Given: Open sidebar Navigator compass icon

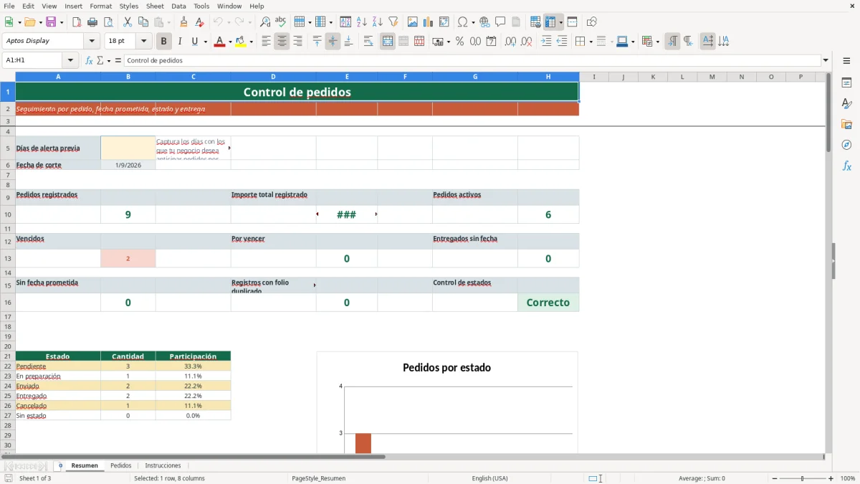Looking at the screenshot, I should click(846, 145).
